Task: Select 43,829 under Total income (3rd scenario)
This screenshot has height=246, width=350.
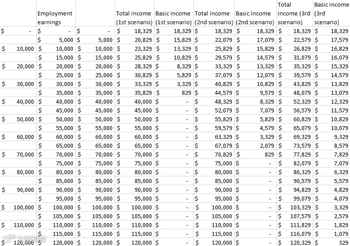Action: pos(302,84)
